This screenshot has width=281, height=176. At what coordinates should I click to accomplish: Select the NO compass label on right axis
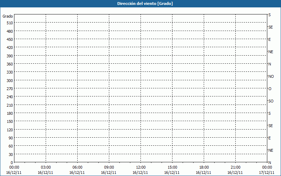pyautogui.click(x=271, y=76)
